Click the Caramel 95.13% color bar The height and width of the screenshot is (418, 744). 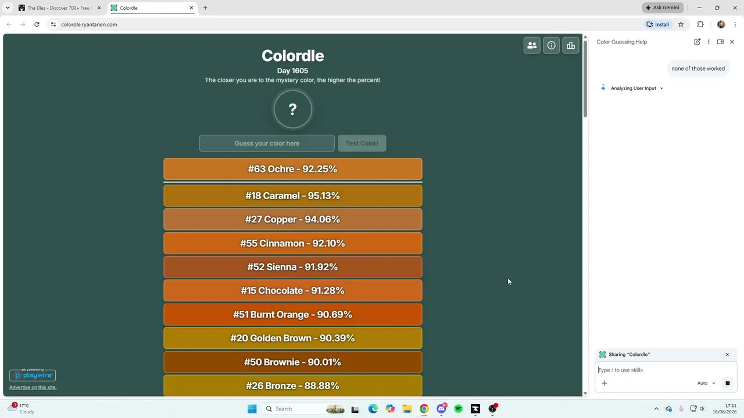click(293, 196)
